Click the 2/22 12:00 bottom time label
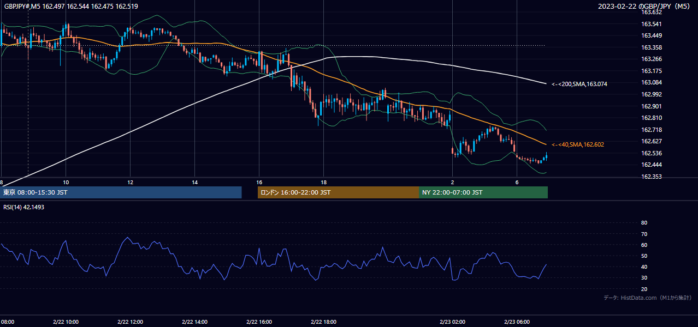Image resolution: width=698 pixels, height=327 pixels. click(x=130, y=322)
